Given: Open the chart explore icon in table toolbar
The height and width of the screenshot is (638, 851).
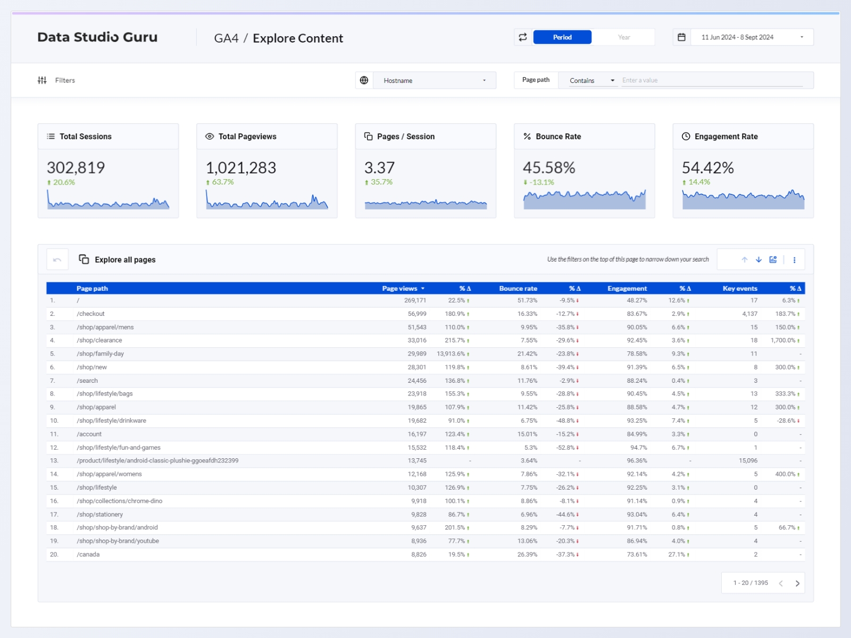Looking at the screenshot, I should 773,259.
